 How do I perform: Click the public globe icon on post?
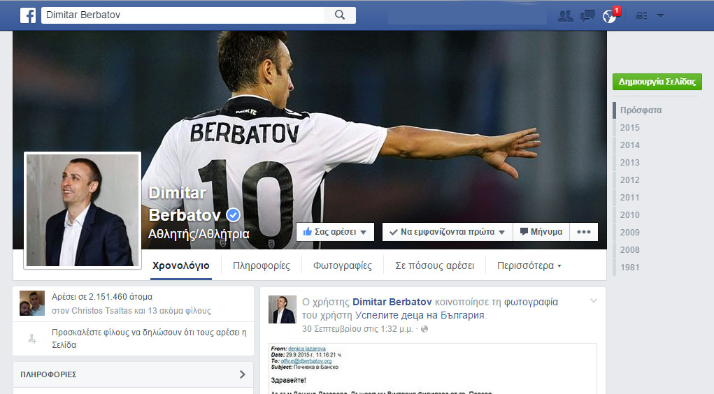click(424, 329)
